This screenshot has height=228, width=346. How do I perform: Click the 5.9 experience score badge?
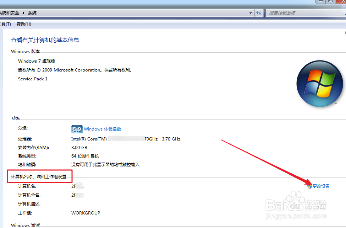click(77, 129)
